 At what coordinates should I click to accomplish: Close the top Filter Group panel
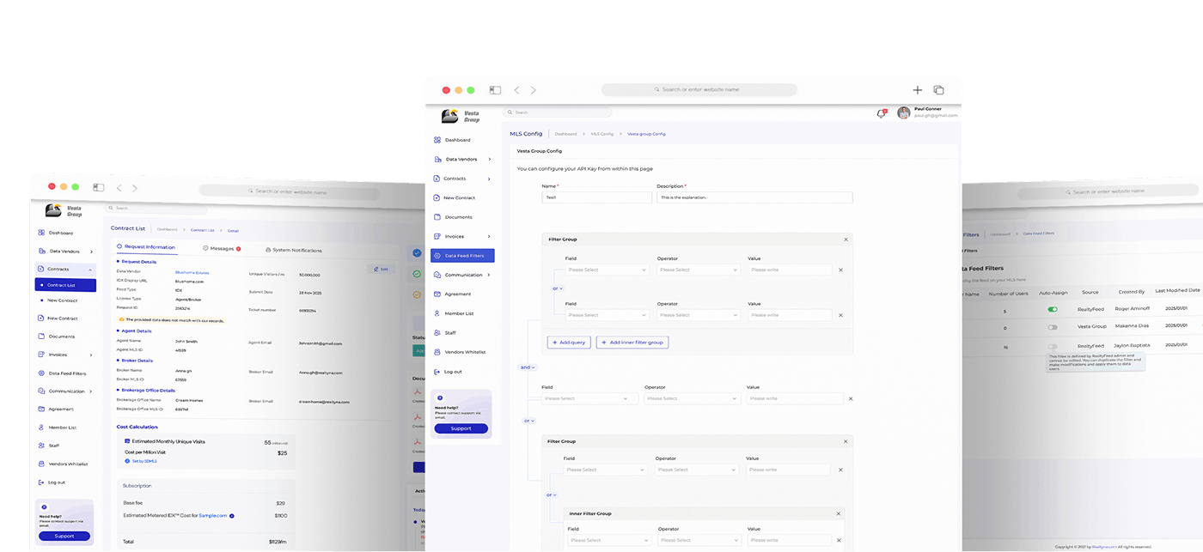pyautogui.click(x=846, y=240)
